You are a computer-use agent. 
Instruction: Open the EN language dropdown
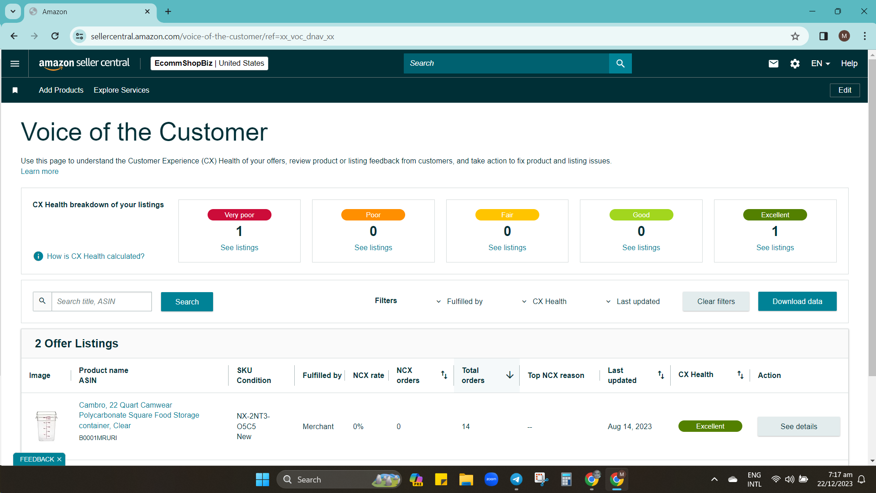tap(820, 63)
